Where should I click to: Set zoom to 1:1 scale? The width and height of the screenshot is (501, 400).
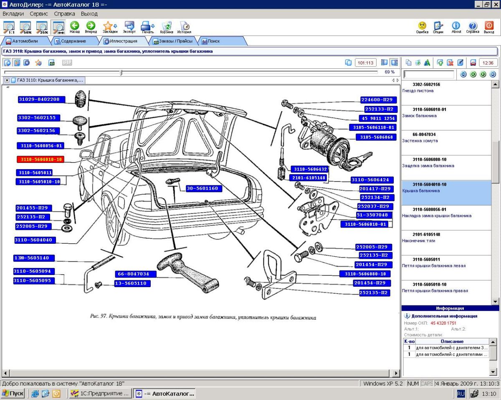(9, 27)
